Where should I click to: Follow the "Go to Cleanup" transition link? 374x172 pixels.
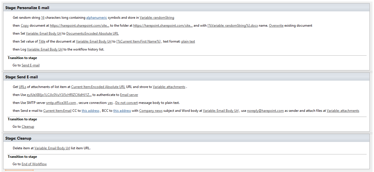28,127
